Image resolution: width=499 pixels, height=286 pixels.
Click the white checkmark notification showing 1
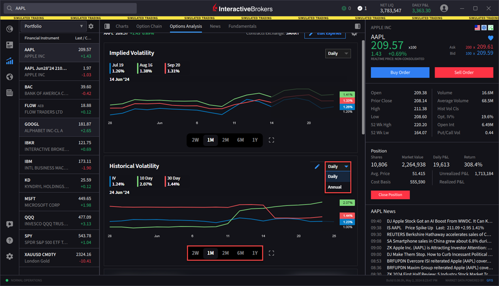click(362, 8)
